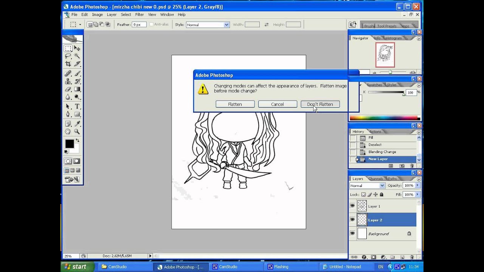This screenshot has width=484, height=272.
Task: Select the Eyedropper tool
Action: pyautogui.click(x=77, y=124)
